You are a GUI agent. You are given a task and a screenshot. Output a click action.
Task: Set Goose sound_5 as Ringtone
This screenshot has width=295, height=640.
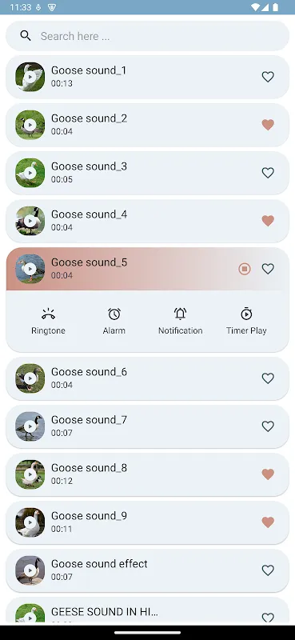click(48, 322)
